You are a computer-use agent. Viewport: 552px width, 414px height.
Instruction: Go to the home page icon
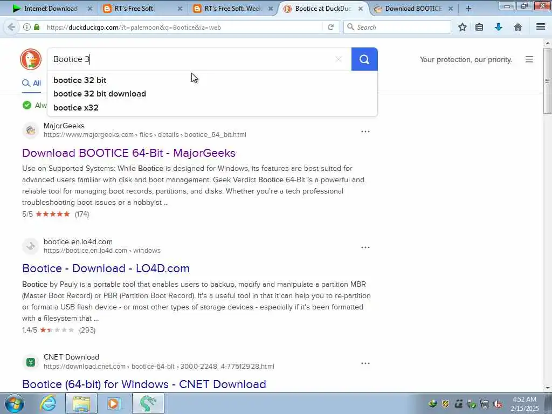coord(517,27)
